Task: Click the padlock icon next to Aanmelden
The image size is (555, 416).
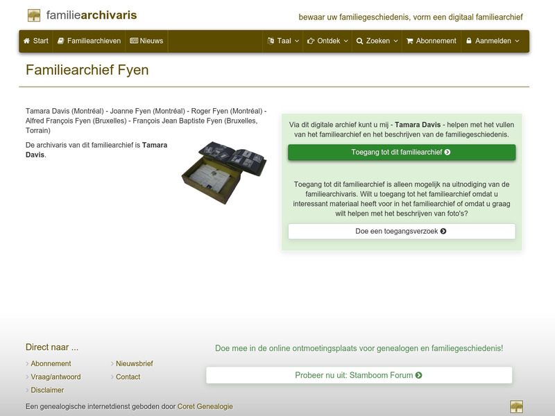Action: 470,41
